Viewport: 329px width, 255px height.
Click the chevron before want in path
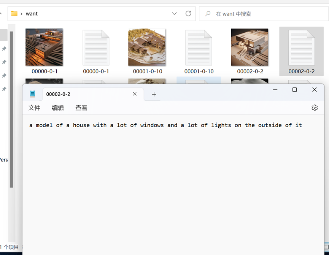(x=21, y=14)
